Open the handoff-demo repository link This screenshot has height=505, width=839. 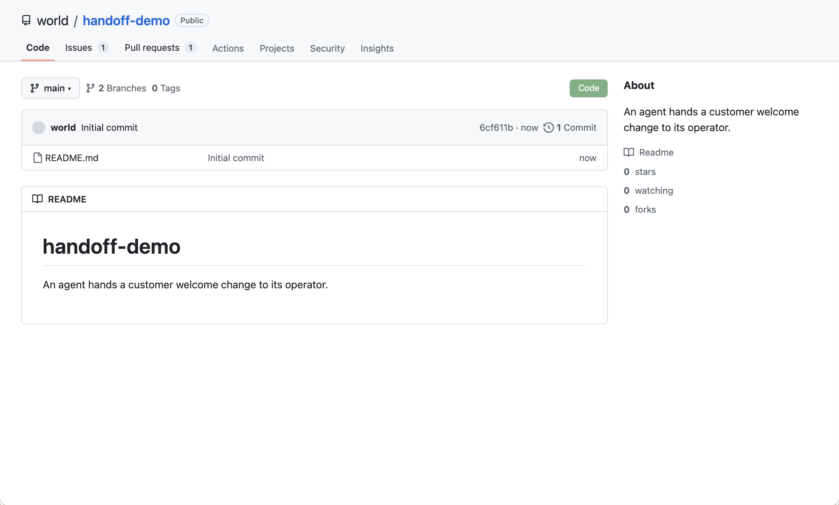tap(126, 20)
